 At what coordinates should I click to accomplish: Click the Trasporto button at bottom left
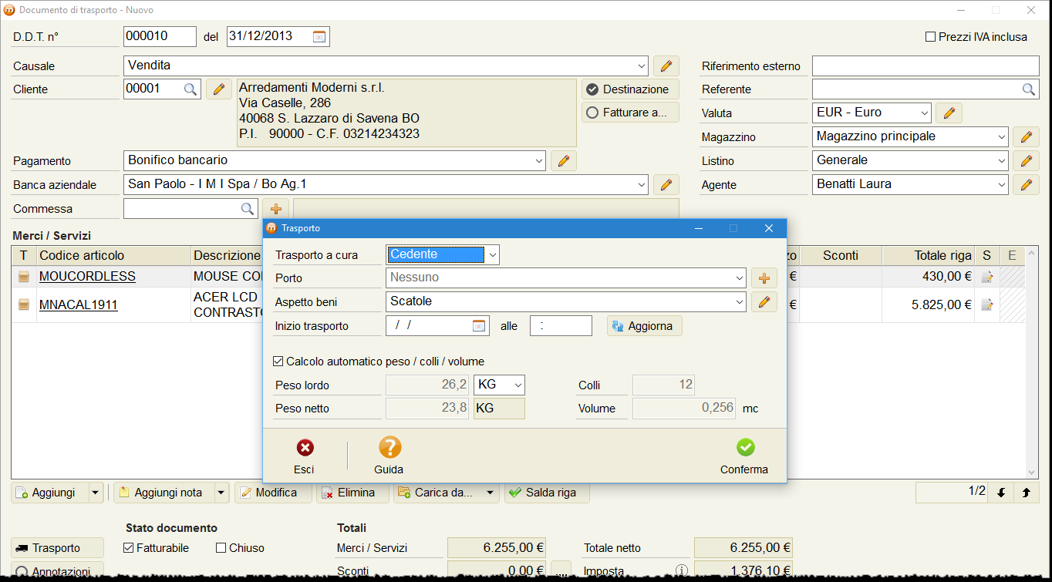tap(57, 548)
